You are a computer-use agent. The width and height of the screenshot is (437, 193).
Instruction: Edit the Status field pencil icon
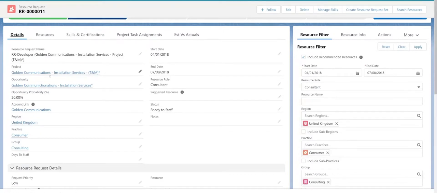coord(279,109)
